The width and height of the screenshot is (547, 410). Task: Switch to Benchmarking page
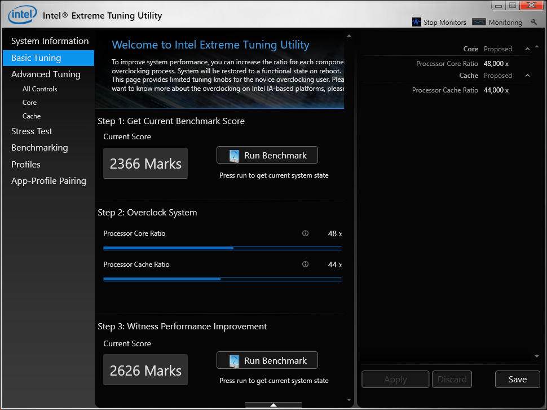pos(39,148)
